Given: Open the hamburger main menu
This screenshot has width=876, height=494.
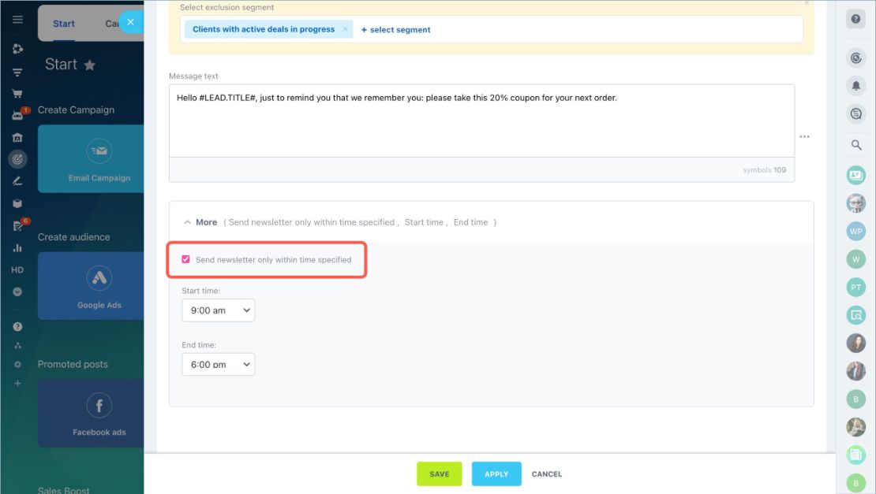Looking at the screenshot, I should (17, 20).
